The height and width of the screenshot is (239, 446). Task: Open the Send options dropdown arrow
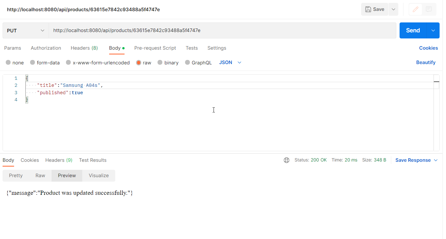pos(433,30)
